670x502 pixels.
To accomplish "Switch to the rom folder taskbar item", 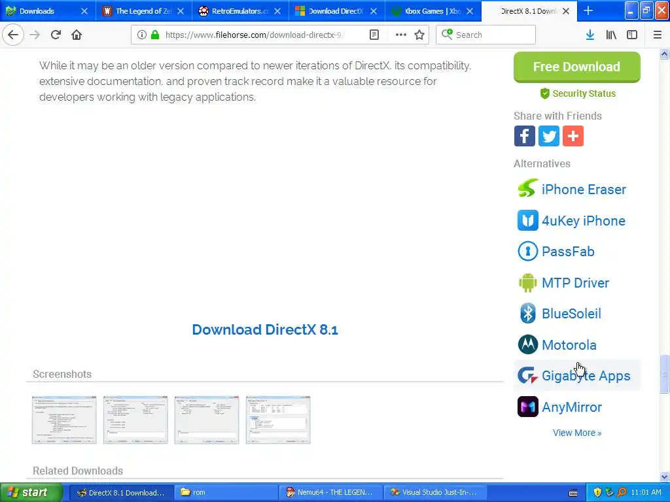I will [226, 493].
